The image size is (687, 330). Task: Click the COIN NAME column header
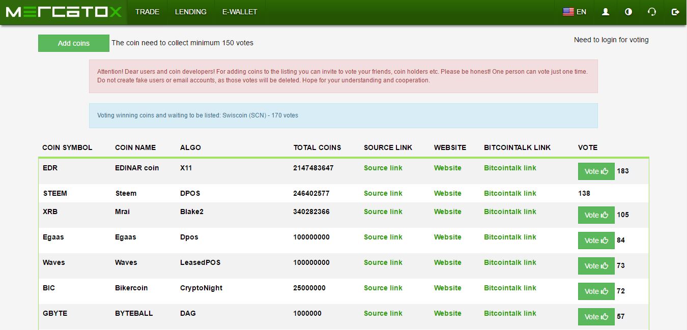[x=135, y=147]
